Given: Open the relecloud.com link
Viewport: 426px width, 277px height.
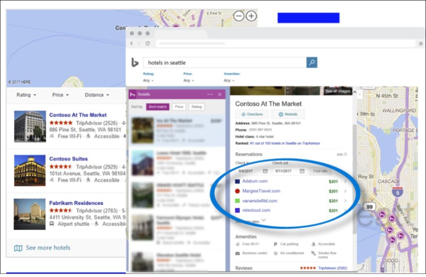Looking at the screenshot, I should pyautogui.click(x=256, y=210).
